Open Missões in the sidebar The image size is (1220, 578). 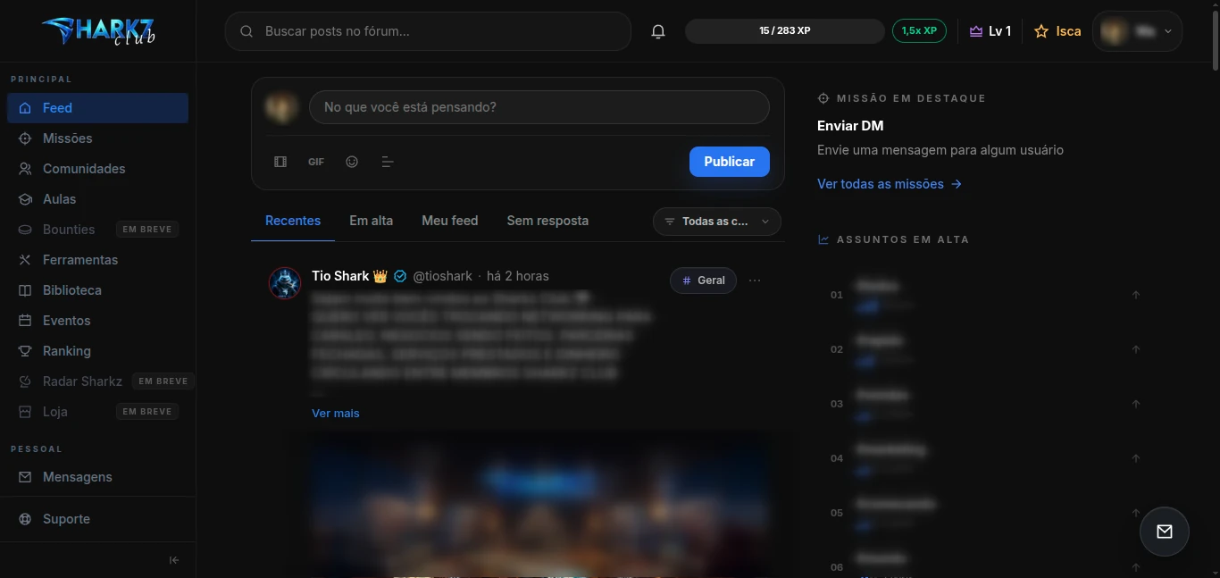(x=98, y=138)
